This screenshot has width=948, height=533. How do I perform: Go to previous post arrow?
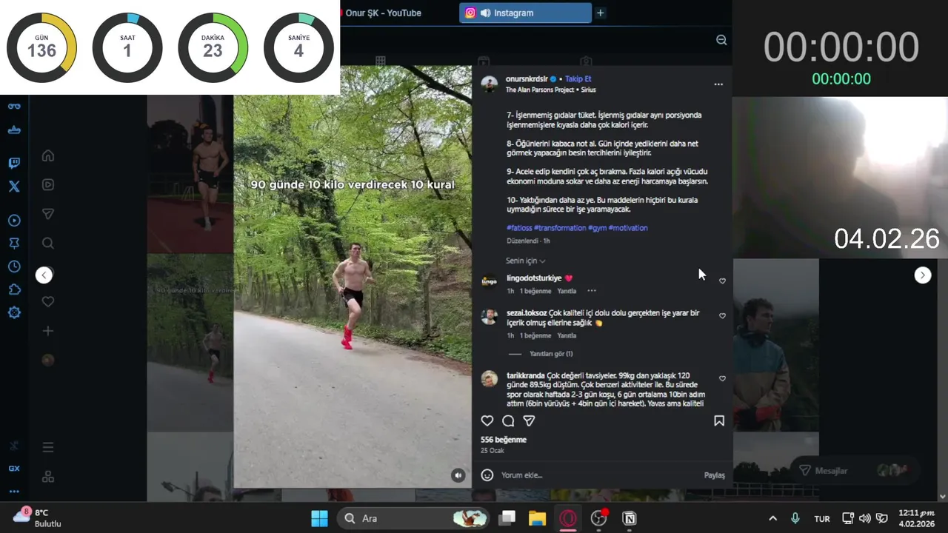point(44,275)
